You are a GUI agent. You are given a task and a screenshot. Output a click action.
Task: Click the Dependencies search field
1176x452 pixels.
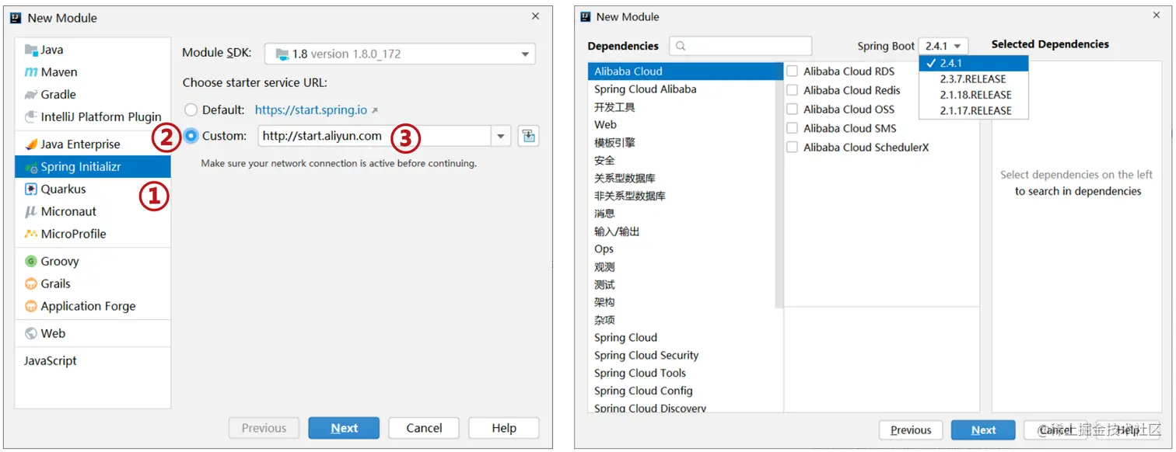click(740, 46)
